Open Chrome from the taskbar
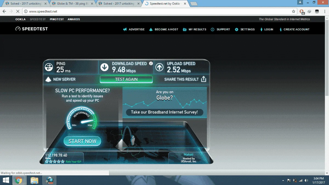Screen dimensions: 329x185 pos(19,180)
